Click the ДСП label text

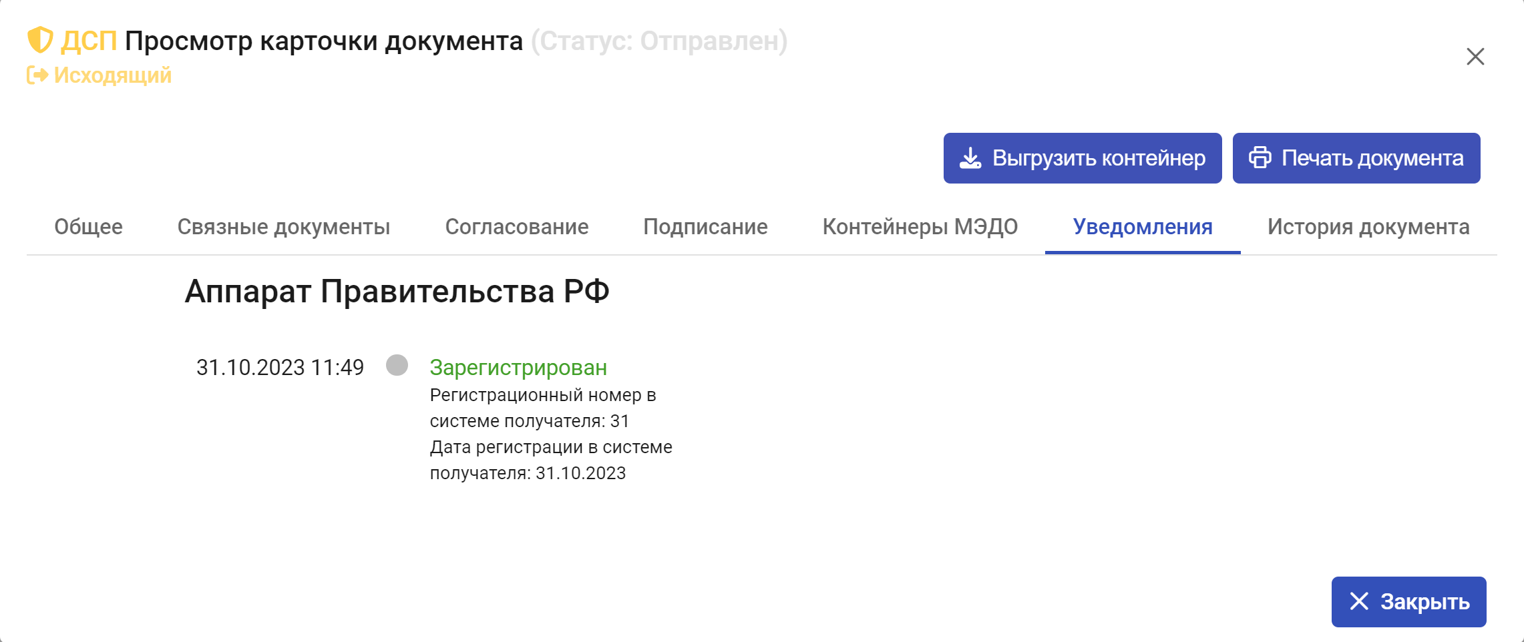[x=89, y=41]
